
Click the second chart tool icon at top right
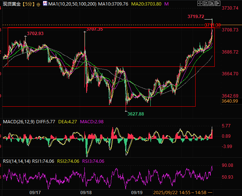(206, 3)
